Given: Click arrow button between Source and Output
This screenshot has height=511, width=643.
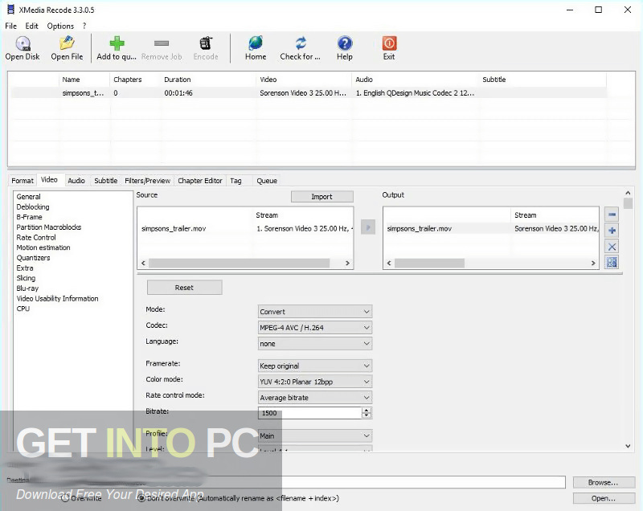Looking at the screenshot, I should tap(368, 227).
